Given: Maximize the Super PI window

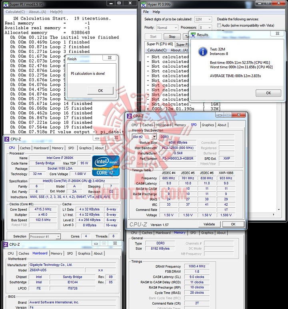Looking at the screenshot, I should (119, 3).
